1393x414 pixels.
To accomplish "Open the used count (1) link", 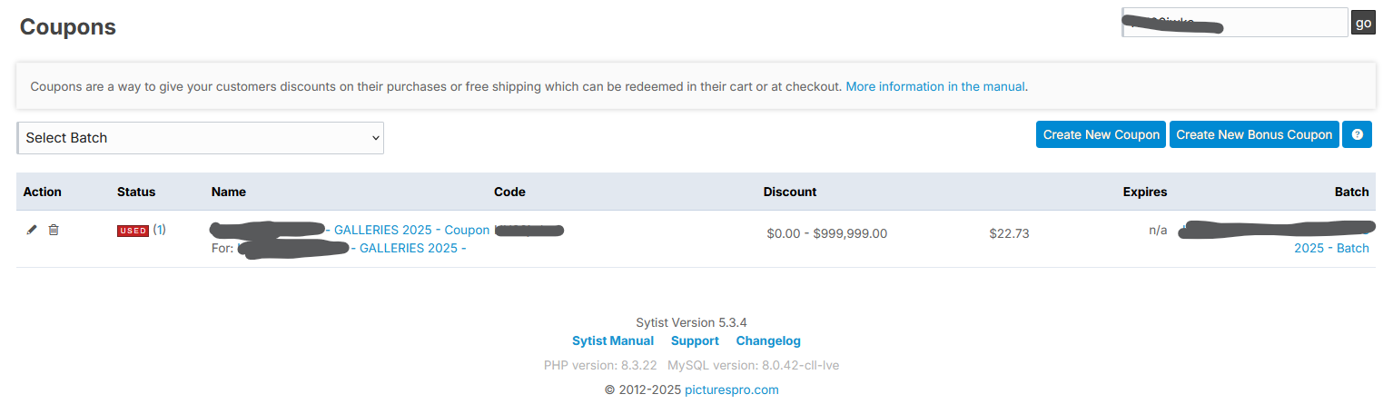I will tap(159, 230).
